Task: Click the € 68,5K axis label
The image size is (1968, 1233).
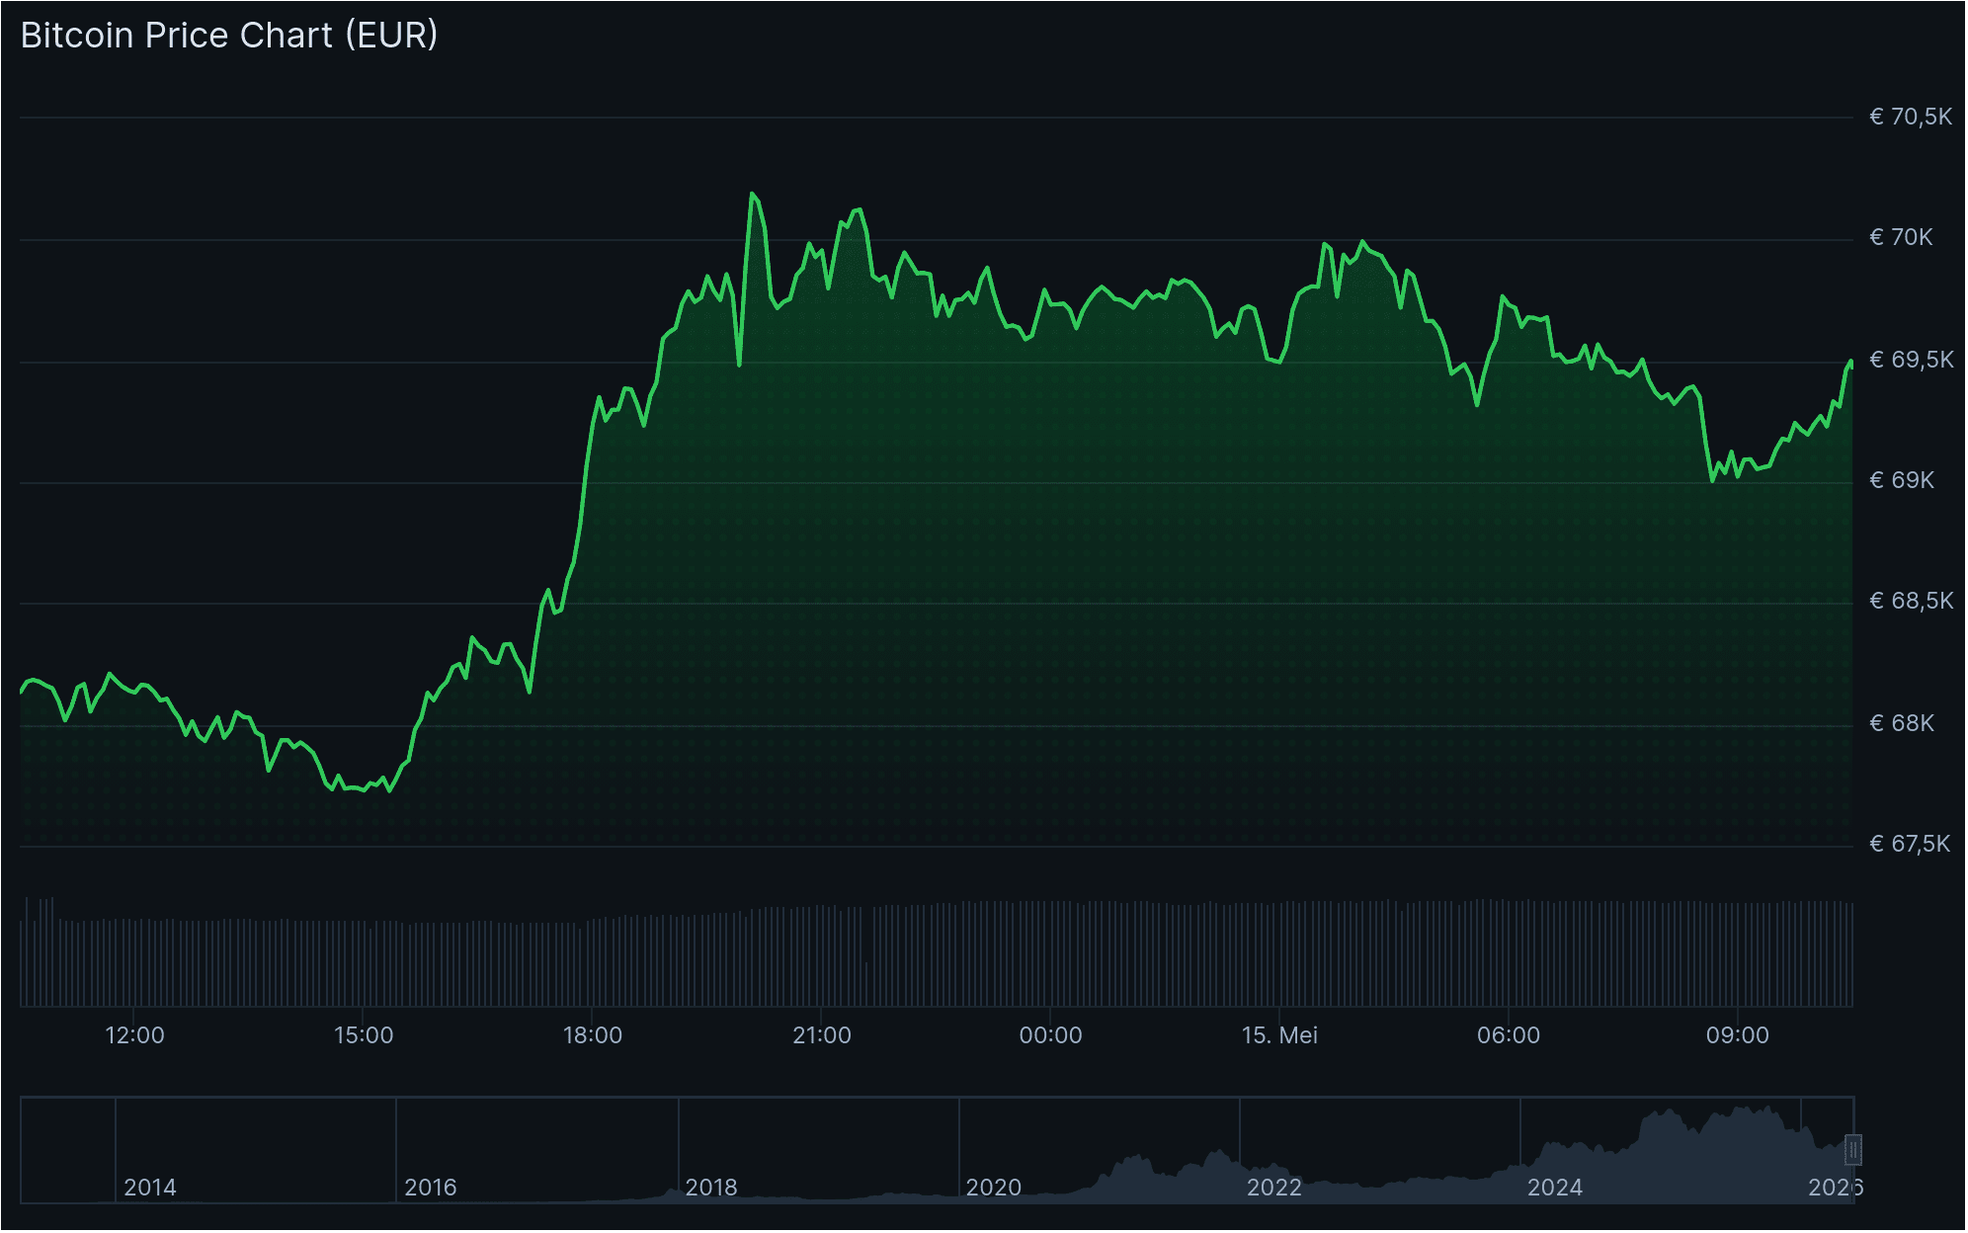Action: coord(1911,601)
